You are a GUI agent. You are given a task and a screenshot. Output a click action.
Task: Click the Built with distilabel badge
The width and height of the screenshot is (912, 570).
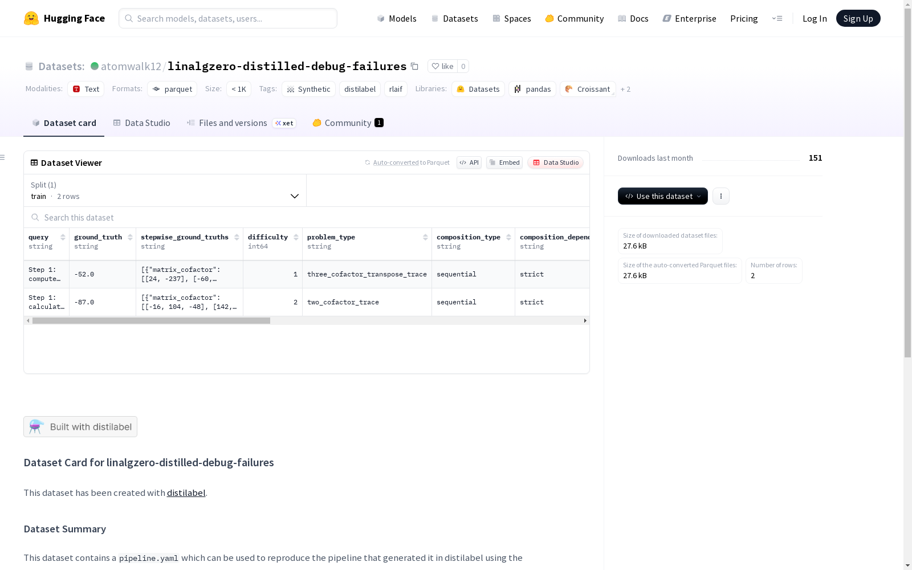pyautogui.click(x=80, y=427)
